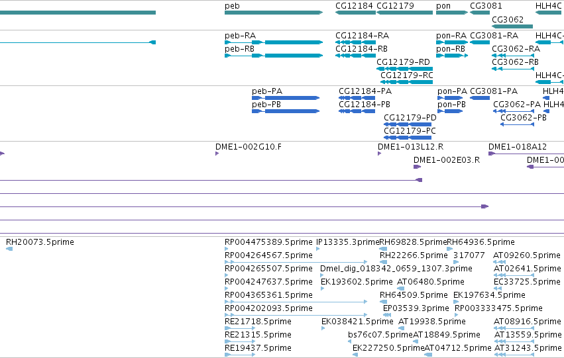Click the peb-PB protein label
564x358 pixels.
point(266,105)
